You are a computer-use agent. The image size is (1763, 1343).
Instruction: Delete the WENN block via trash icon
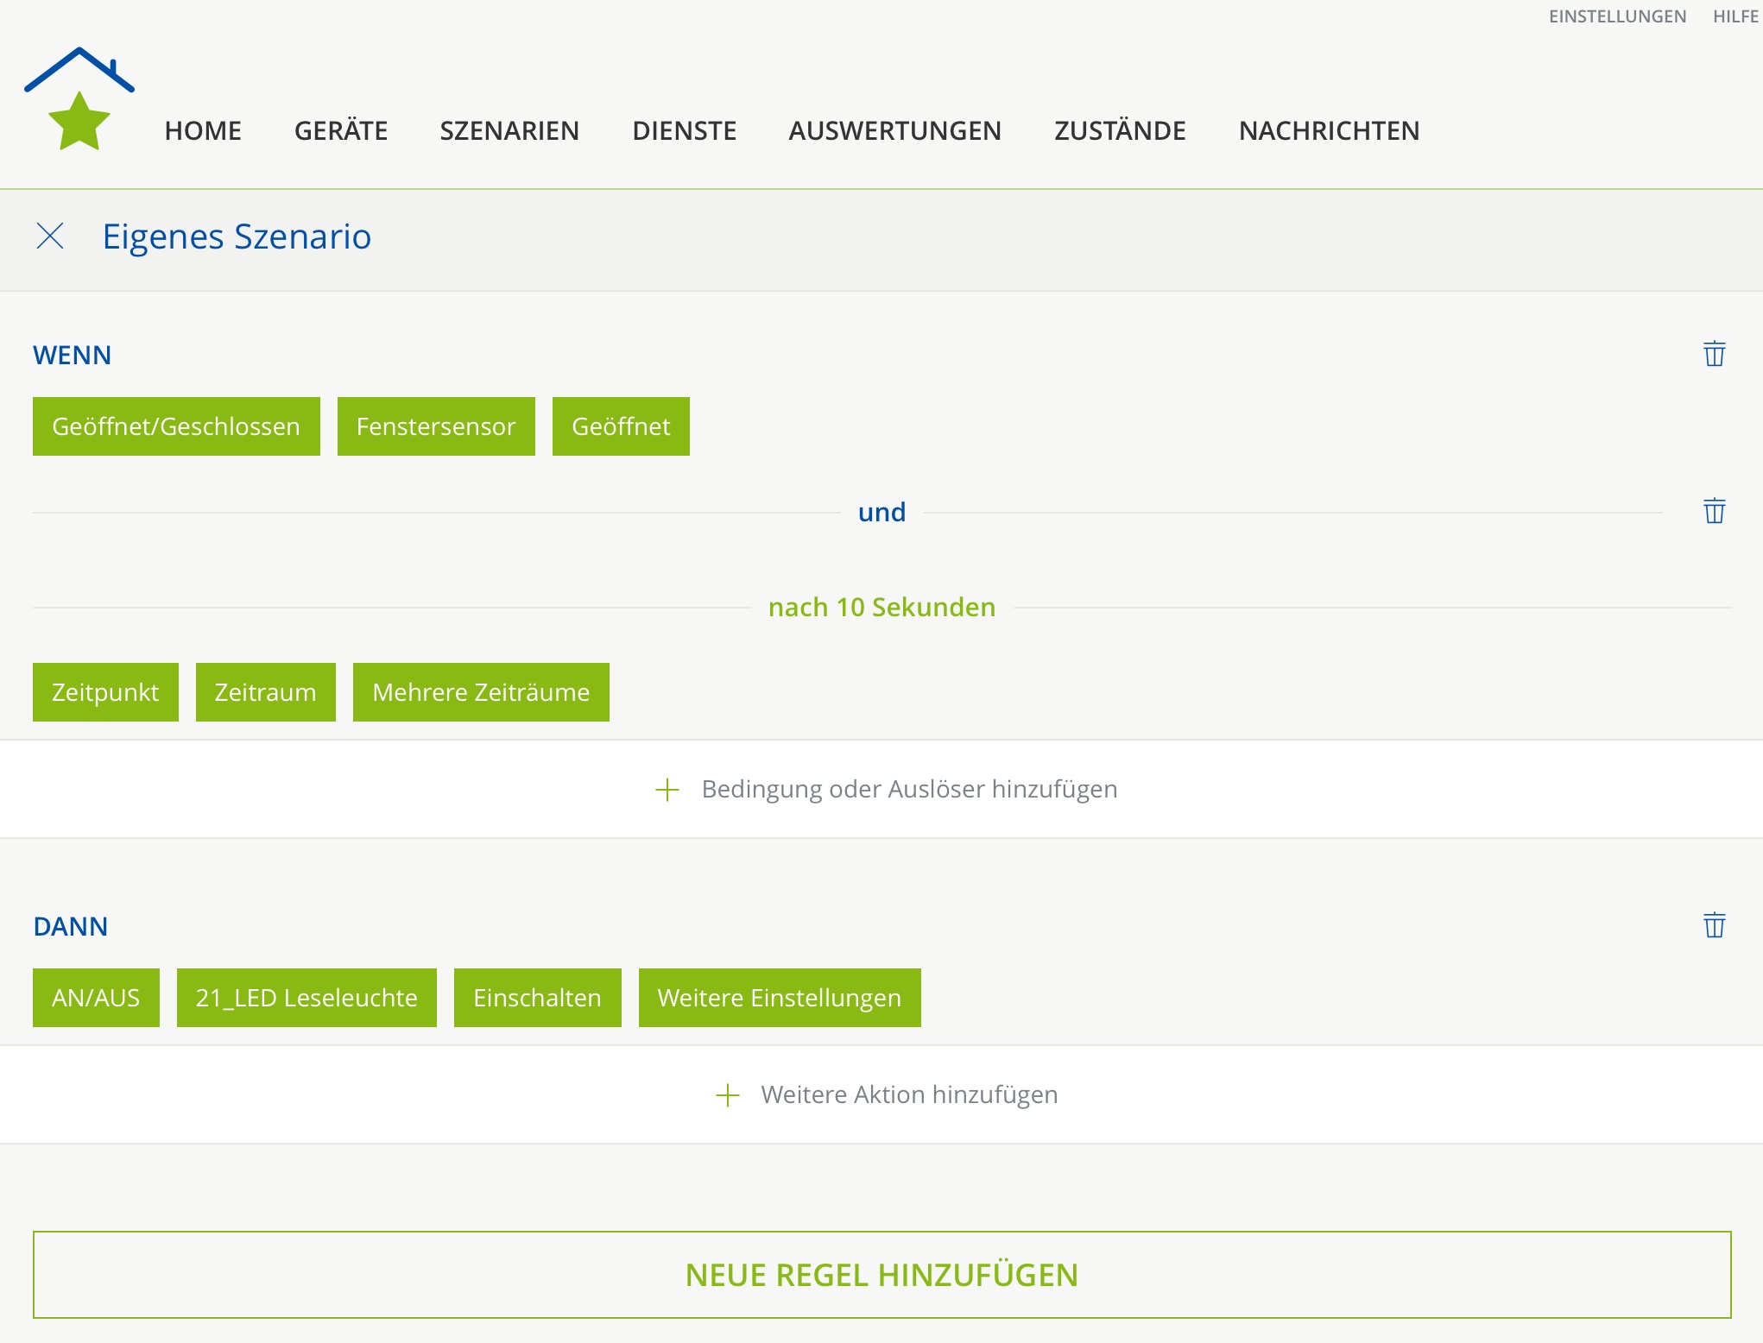point(1714,354)
